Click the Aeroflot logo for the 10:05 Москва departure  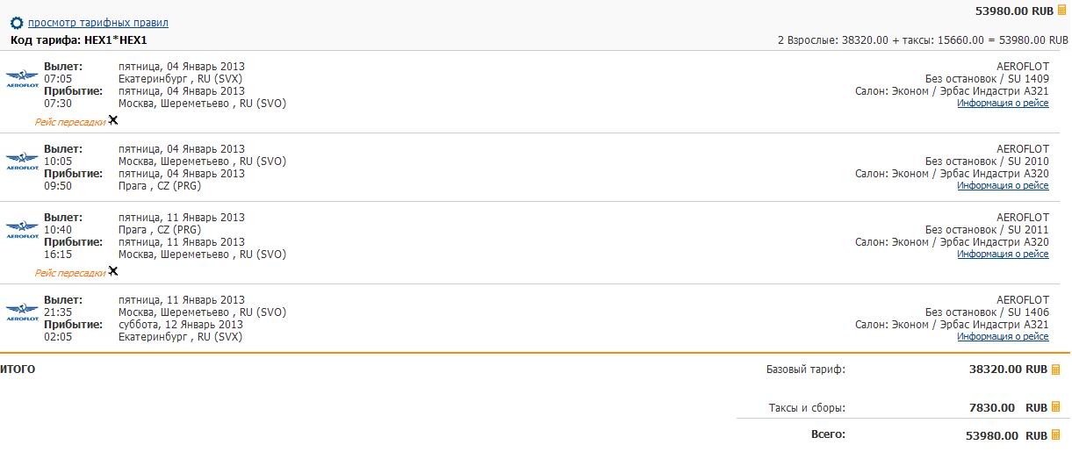pyautogui.click(x=22, y=161)
